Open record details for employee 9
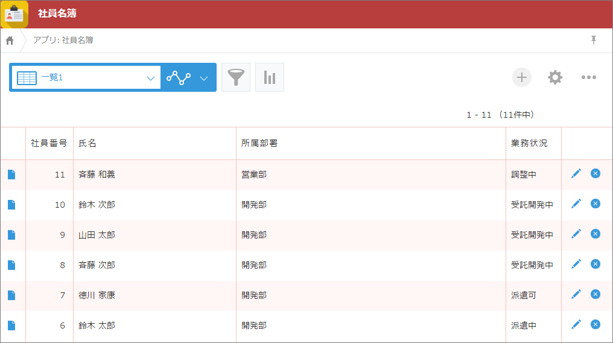Viewport: 613px width, 343px height. click(11, 235)
